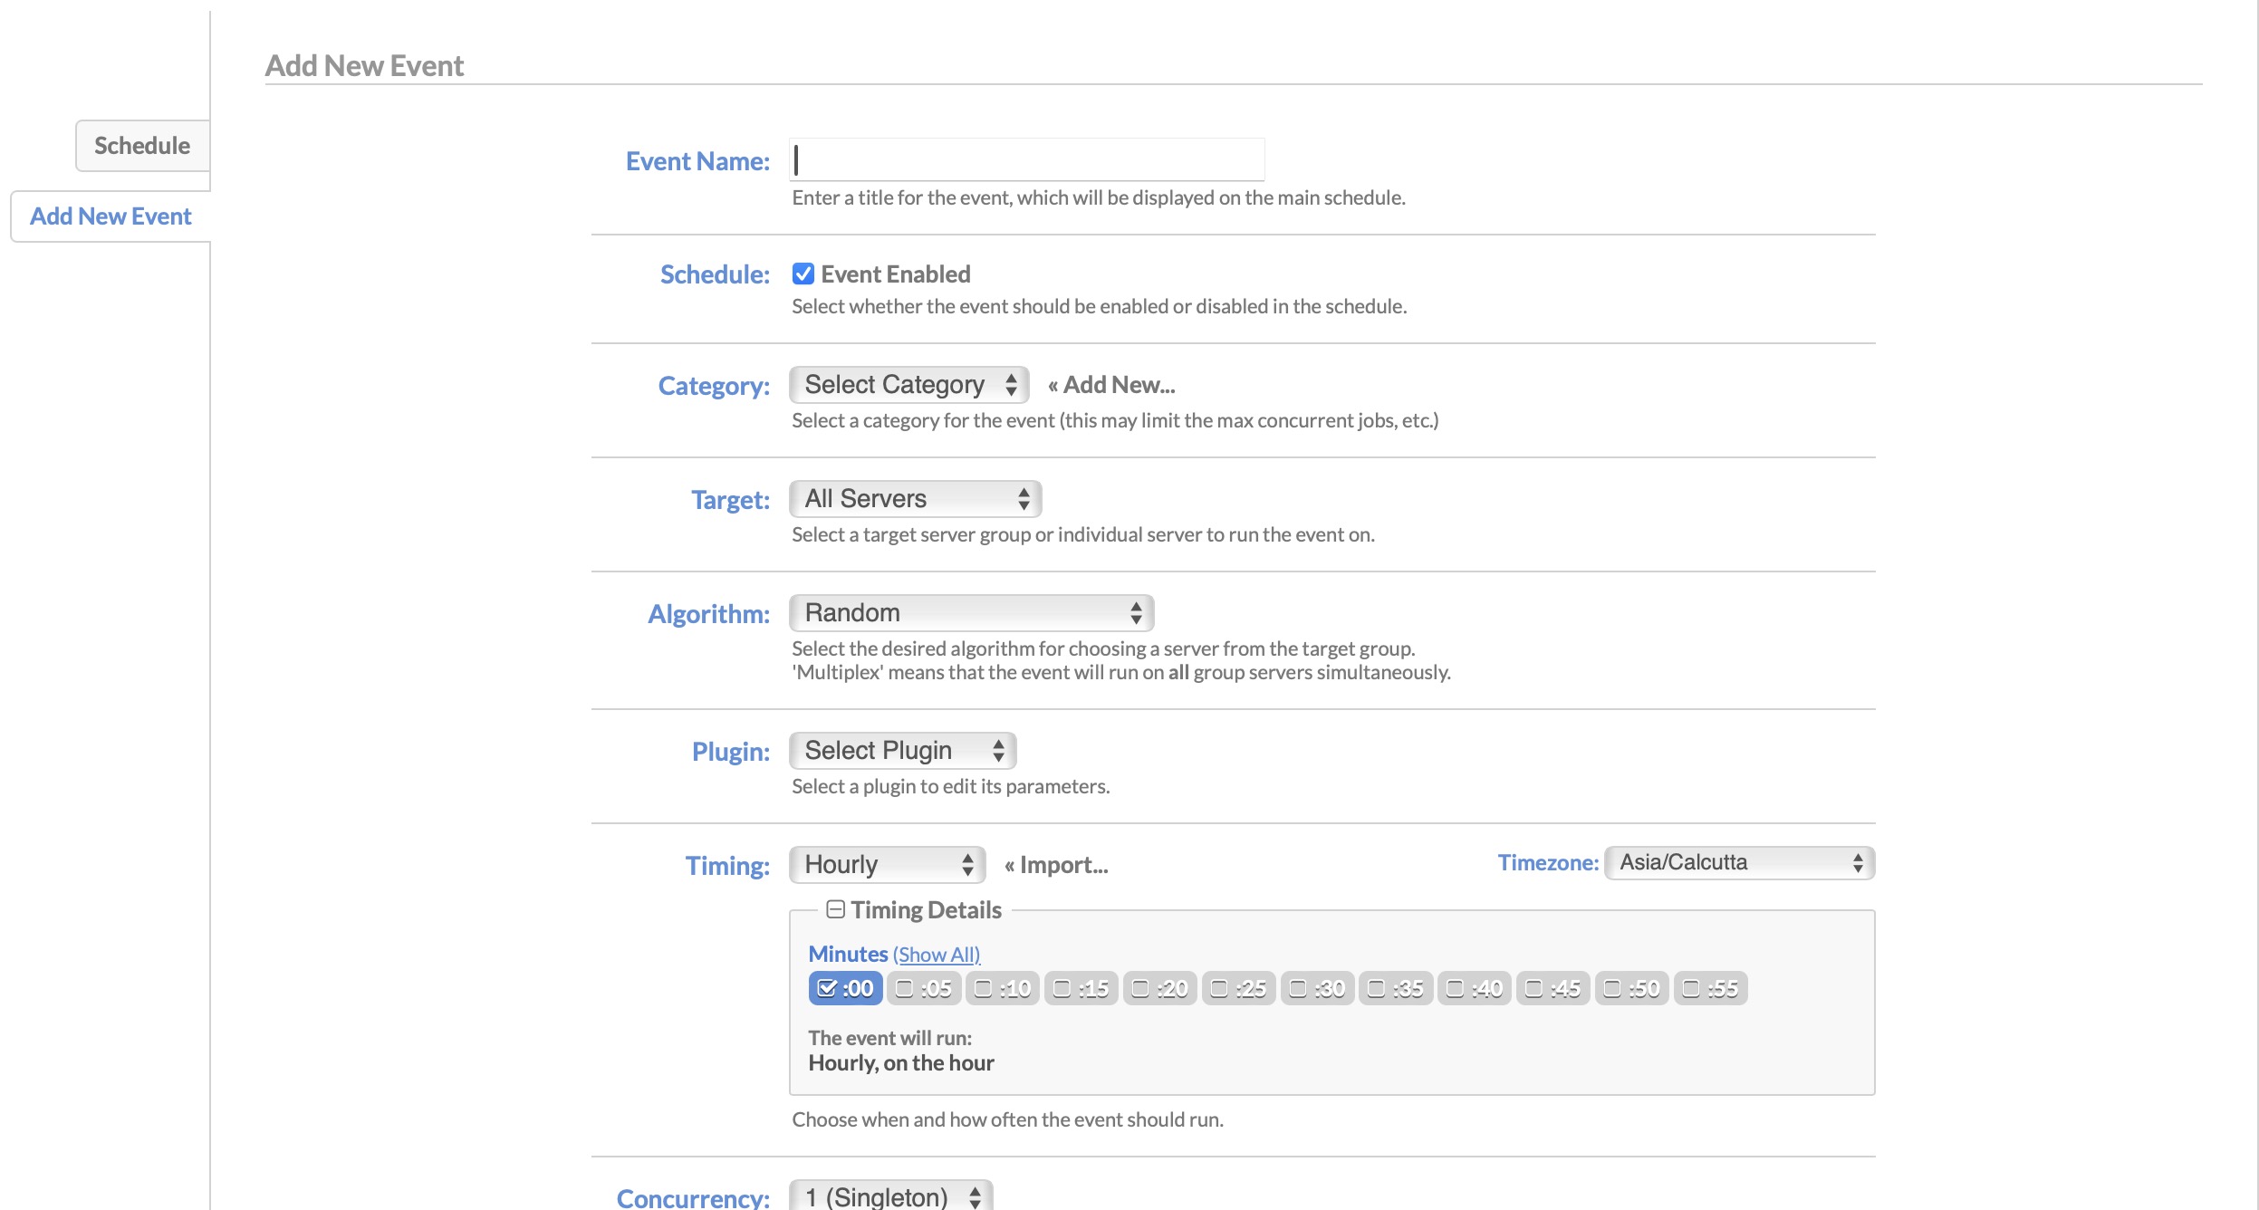Click the Show All minutes link
Image resolution: width=2259 pixels, height=1210 pixels.
click(936, 955)
